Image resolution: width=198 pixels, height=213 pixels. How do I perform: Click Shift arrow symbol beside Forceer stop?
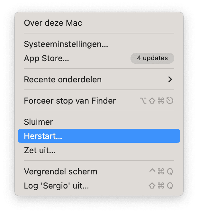[152, 101]
